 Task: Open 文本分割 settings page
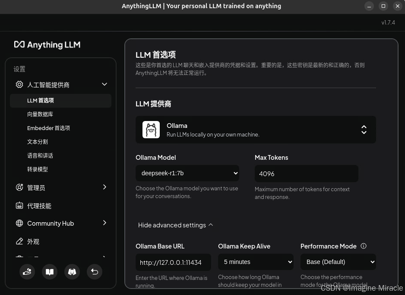tap(38, 142)
